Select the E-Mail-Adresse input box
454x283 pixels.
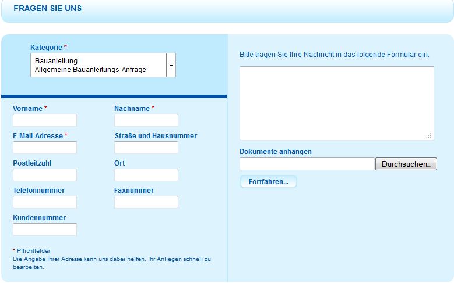pyautogui.click(x=45, y=148)
